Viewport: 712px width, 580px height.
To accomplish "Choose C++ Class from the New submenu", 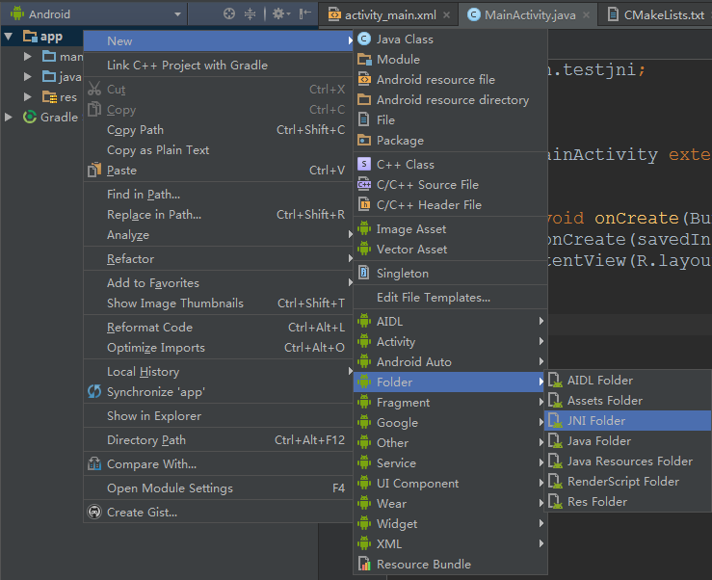I will point(405,165).
